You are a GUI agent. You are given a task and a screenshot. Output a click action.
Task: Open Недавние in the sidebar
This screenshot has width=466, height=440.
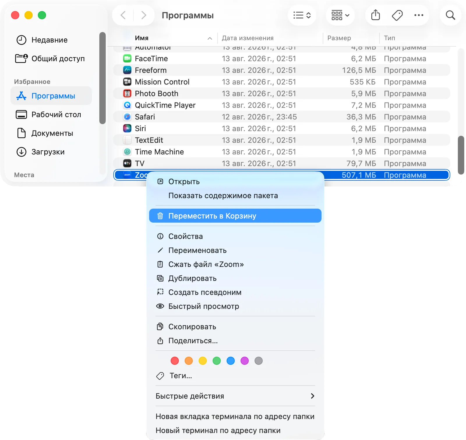(x=51, y=40)
